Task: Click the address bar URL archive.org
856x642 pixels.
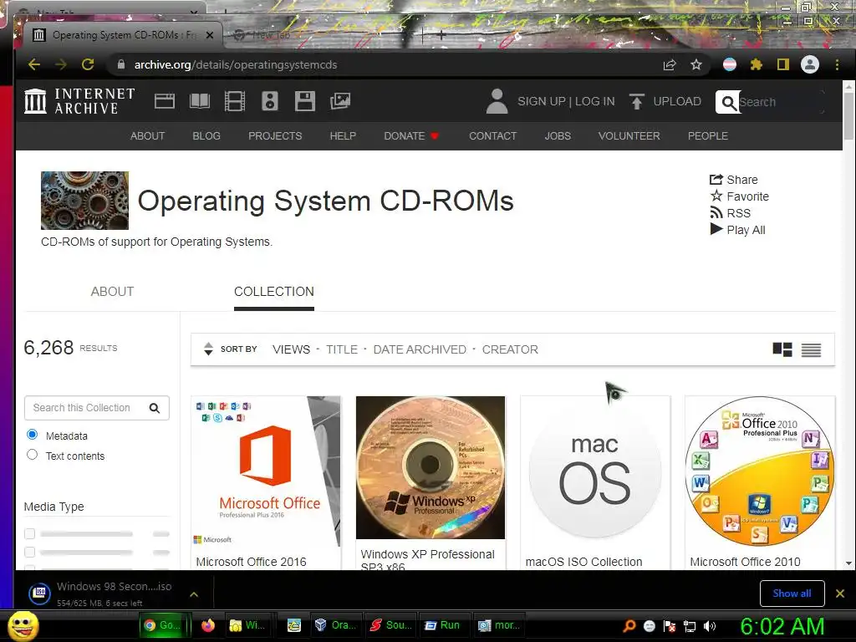Action: point(235,64)
